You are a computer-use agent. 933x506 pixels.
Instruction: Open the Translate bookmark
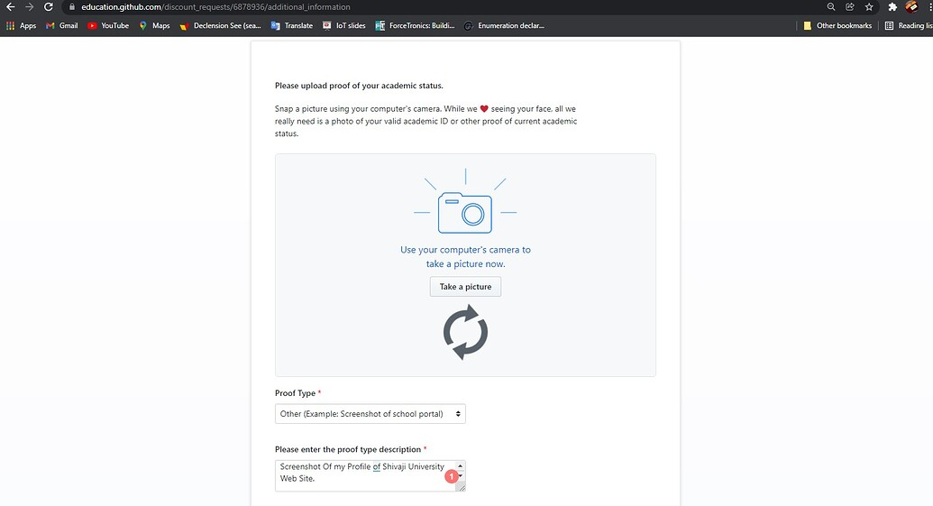tap(292, 25)
